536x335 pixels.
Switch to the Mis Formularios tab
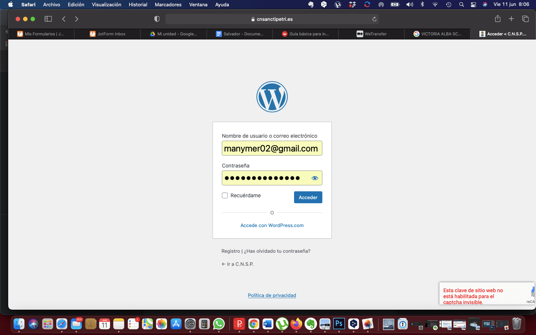41,34
